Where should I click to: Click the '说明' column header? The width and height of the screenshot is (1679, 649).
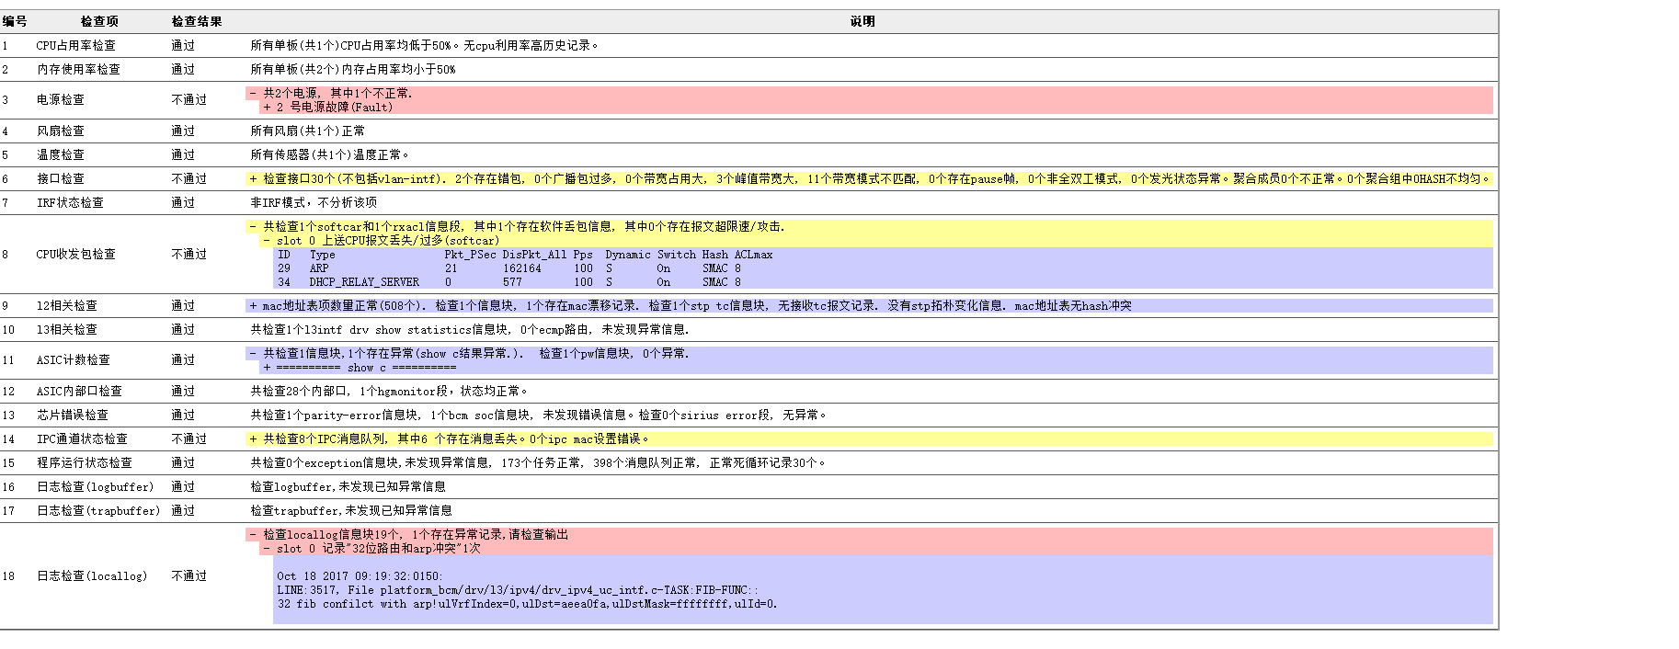point(862,21)
